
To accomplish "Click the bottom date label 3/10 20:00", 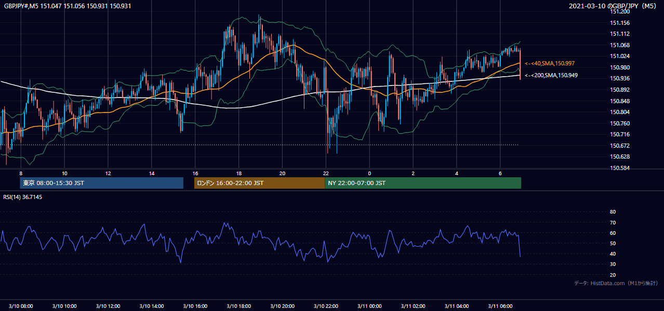I will coord(282,306).
